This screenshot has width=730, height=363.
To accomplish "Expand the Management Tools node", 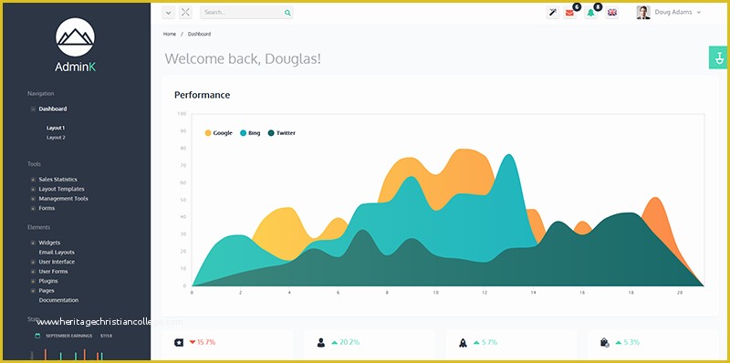I will (33, 199).
